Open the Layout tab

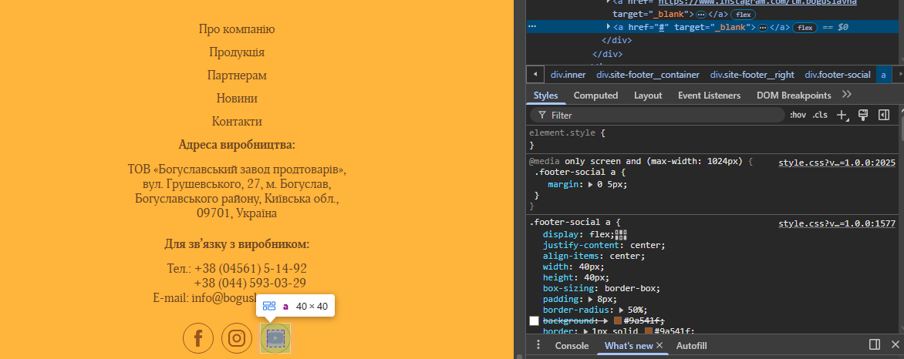[648, 96]
